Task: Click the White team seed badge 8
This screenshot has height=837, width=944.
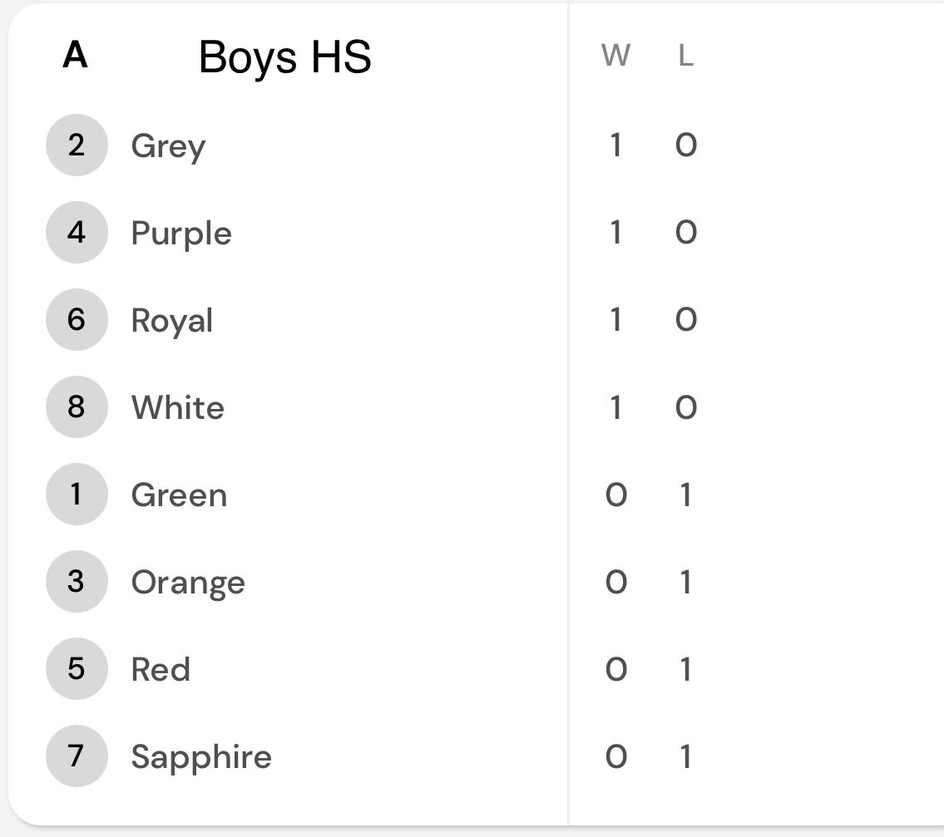Action: 77,406
